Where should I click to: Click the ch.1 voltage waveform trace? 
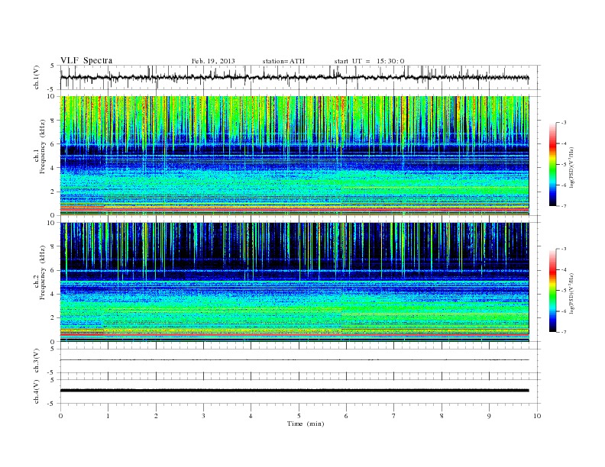pos(294,77)
